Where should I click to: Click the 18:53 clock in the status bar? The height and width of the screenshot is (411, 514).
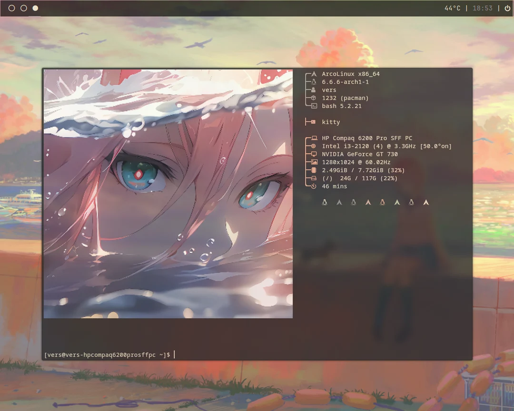483,8
